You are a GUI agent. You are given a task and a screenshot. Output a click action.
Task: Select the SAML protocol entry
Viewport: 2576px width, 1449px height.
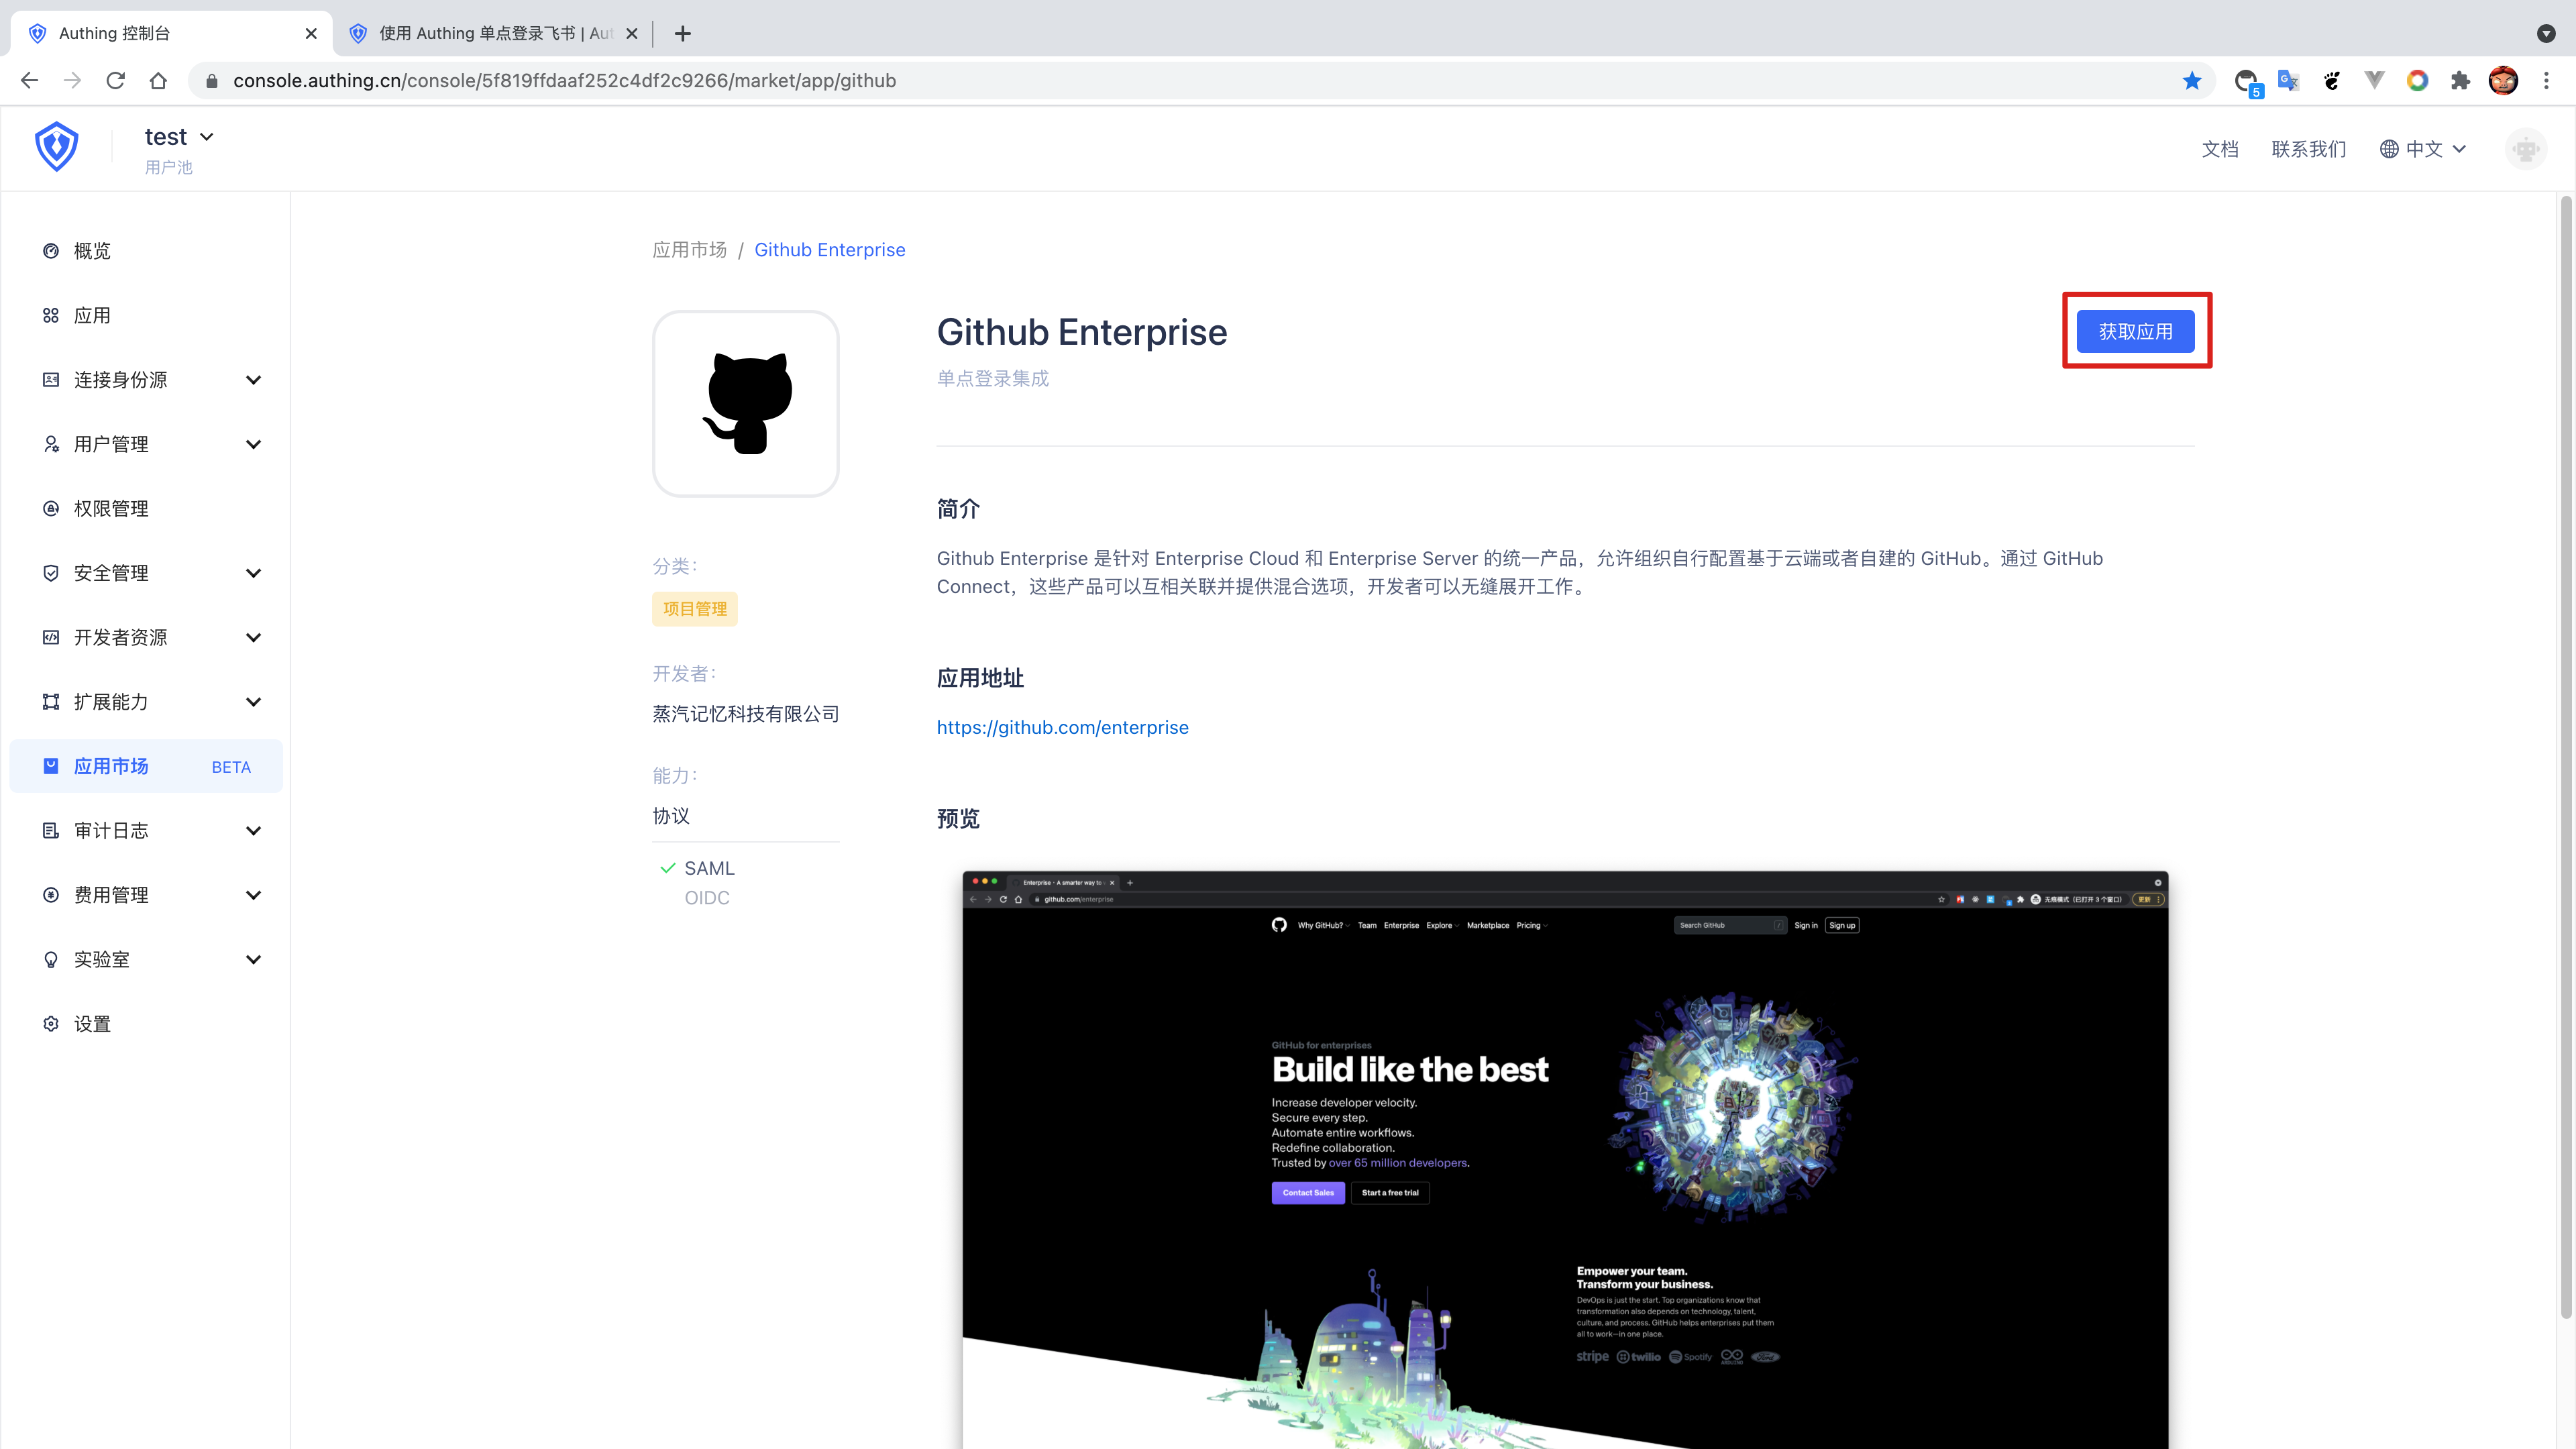click(709, 868)
